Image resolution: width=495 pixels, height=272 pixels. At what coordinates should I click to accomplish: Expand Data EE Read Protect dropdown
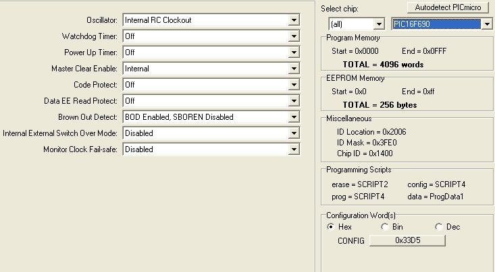[294, 101]
